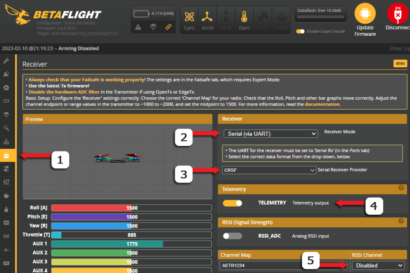Click the 'Use the latest Tx firmware!' note
The height and width of the screenshot is (273, 410).
pyautogui.click(x=59, y=86)
